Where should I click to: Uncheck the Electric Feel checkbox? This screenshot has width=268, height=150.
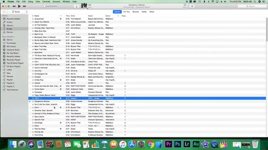(x=33, y=120)
